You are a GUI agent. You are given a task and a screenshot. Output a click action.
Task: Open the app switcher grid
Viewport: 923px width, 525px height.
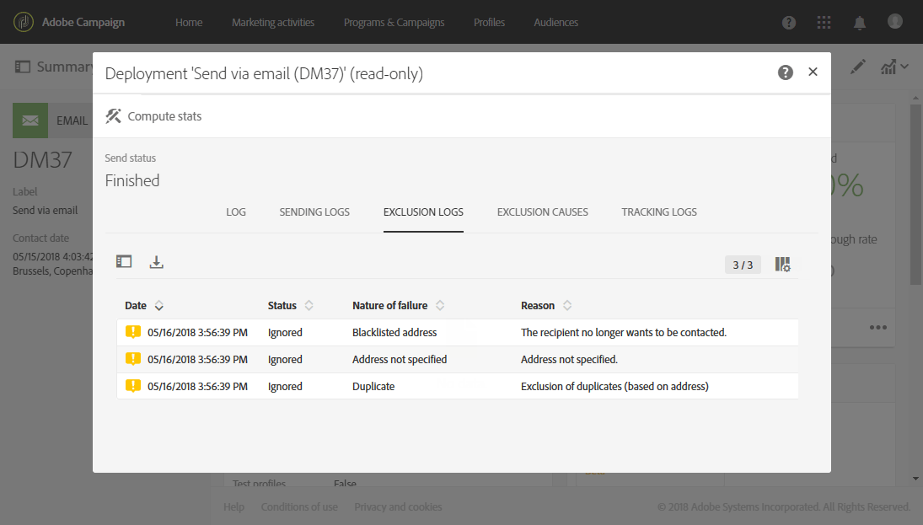824,23
